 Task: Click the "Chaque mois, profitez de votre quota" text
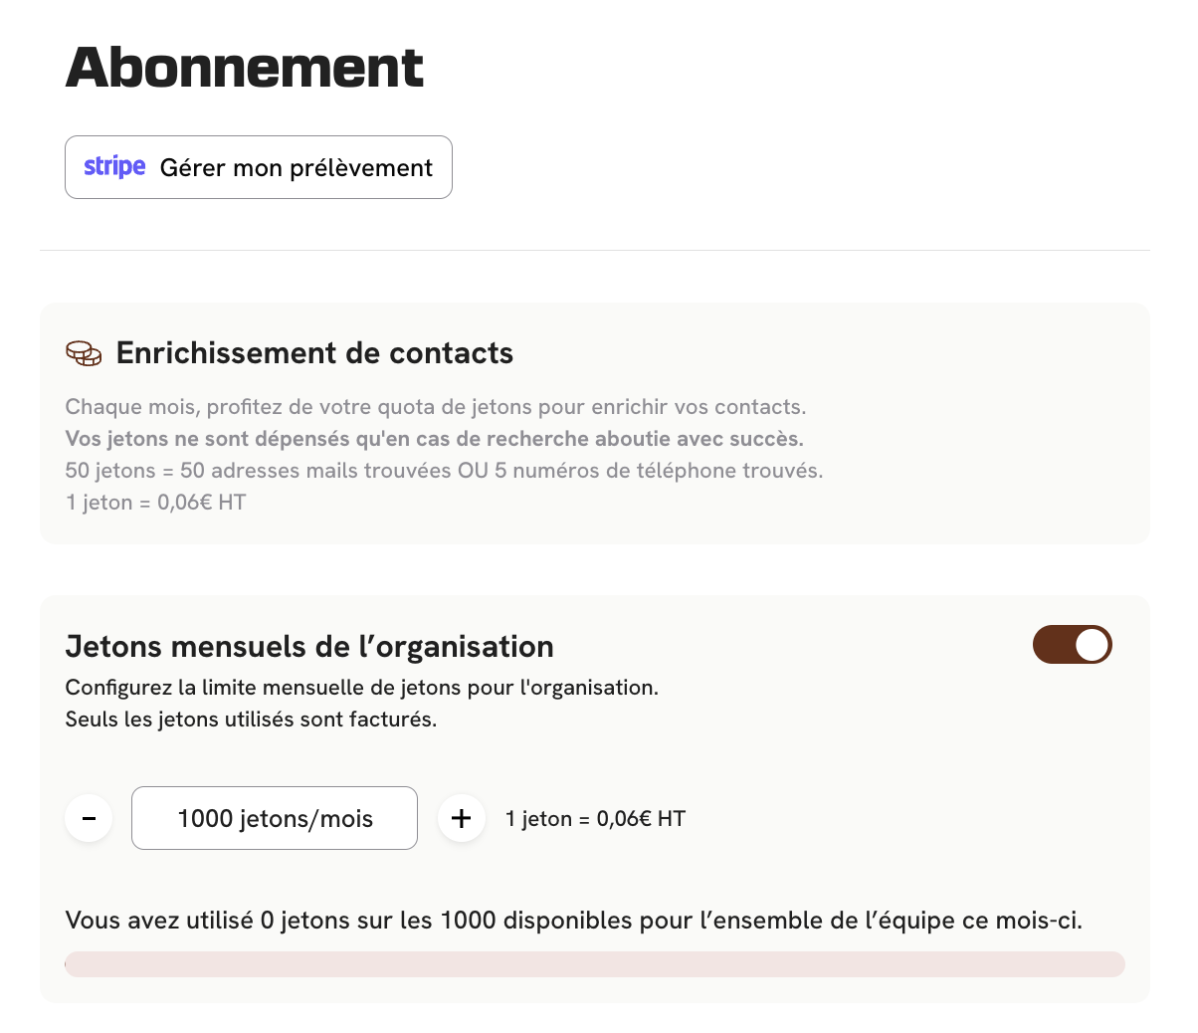(436, 407)
